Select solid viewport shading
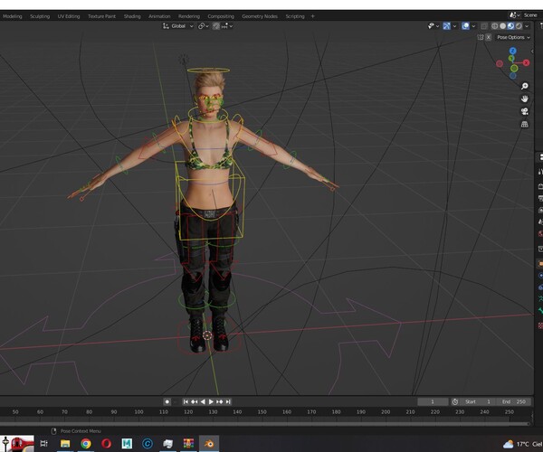This screenshot has height=452, width=543. (x=502, y=26)
